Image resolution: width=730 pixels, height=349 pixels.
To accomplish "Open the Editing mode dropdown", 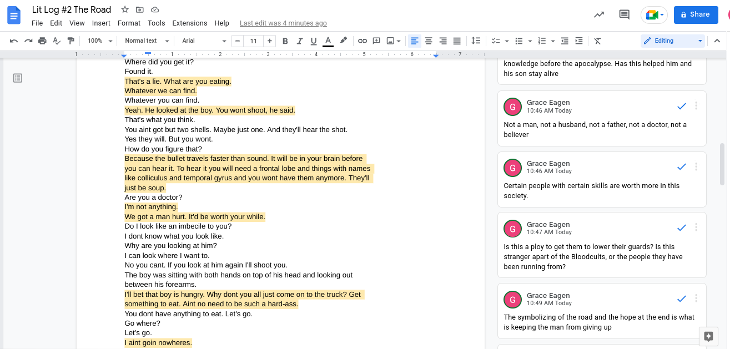I will 672,41.
